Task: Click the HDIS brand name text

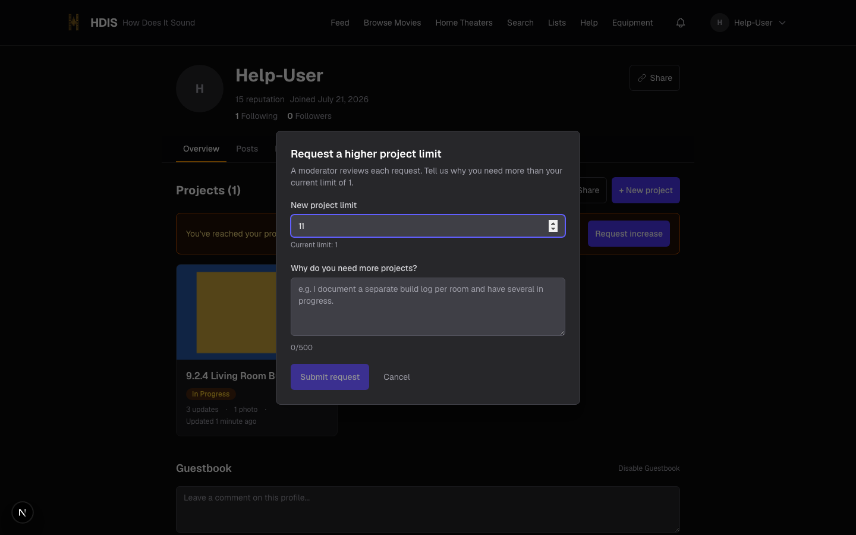Action: pos(103,23)
